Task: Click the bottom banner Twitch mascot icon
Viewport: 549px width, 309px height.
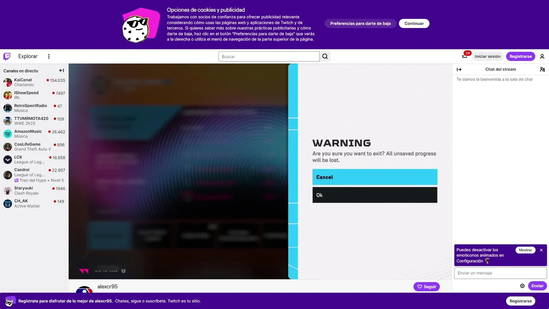Action: [10, 300]
